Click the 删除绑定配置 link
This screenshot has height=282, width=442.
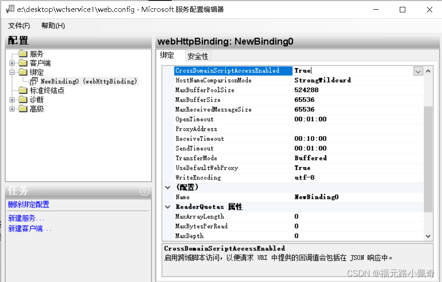28,205
